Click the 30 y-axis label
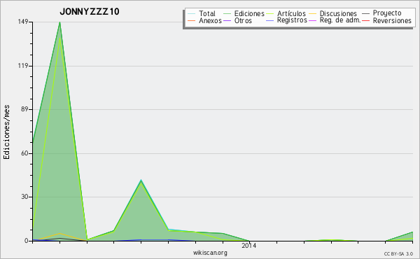 [x=25, y=197]
